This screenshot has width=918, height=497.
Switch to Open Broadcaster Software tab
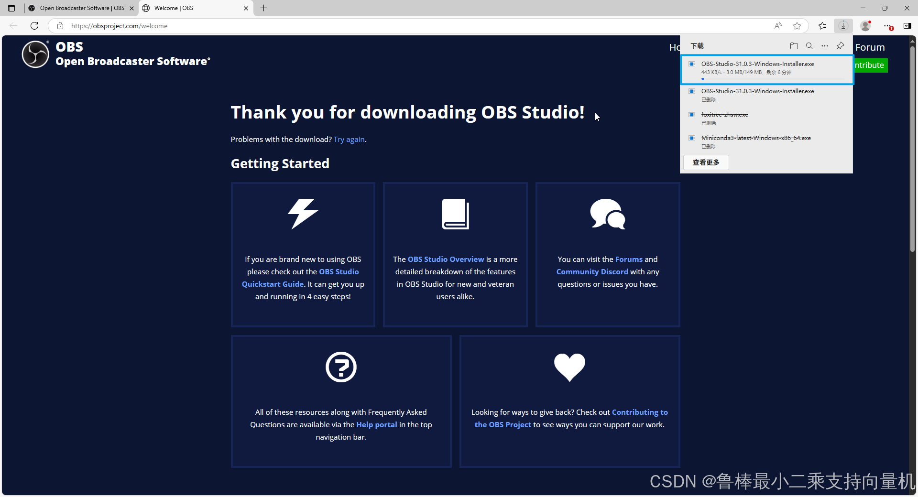tap(81, 8)
